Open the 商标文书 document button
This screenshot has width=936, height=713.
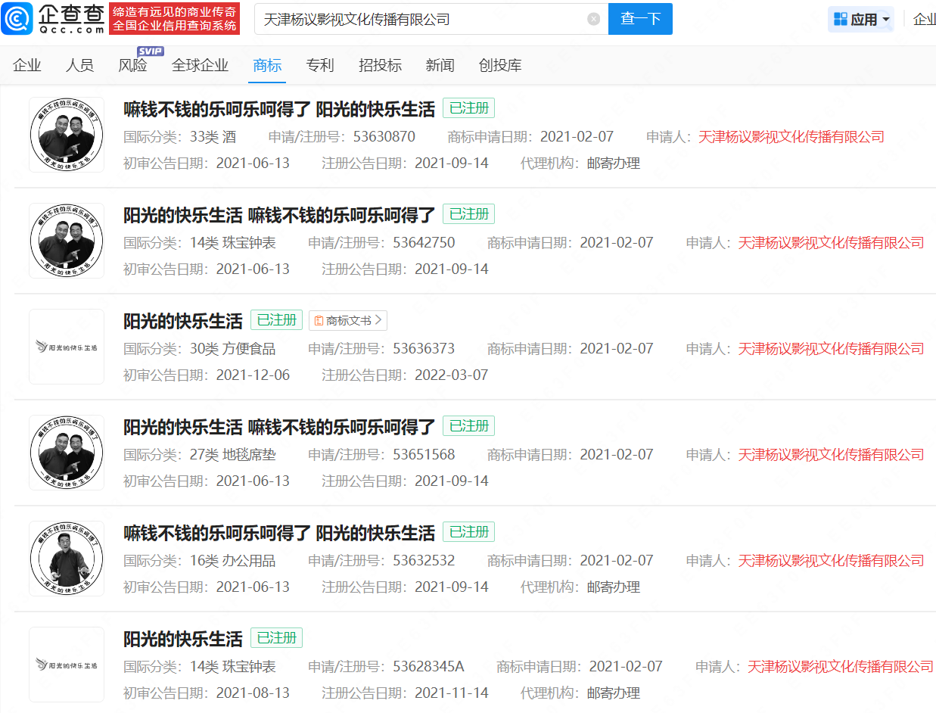(x=348, y=321)
